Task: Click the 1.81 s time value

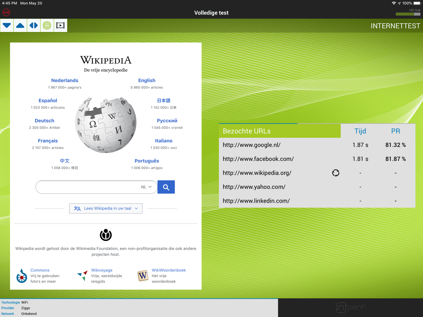Action: (360, 159)
